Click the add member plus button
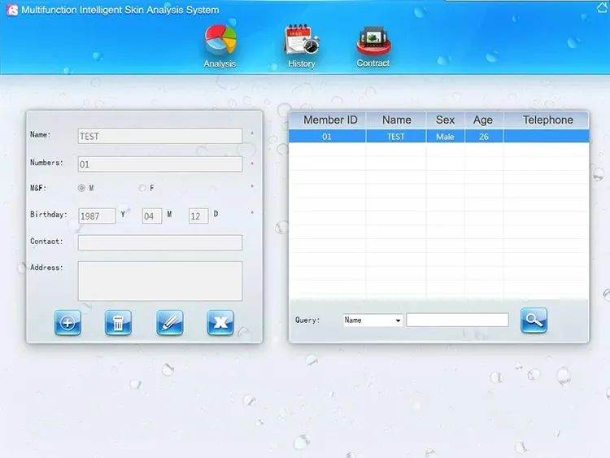The width and height of the screenshot is (610, 458). tap(68, 323)
